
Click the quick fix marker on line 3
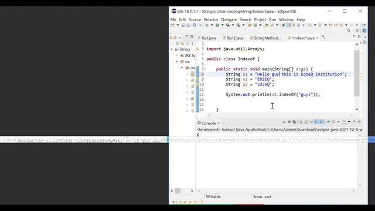[197, 49]
